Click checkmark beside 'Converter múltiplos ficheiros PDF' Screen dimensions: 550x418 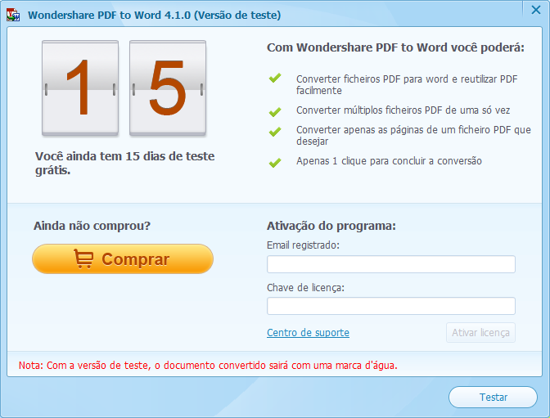[275, 112]
